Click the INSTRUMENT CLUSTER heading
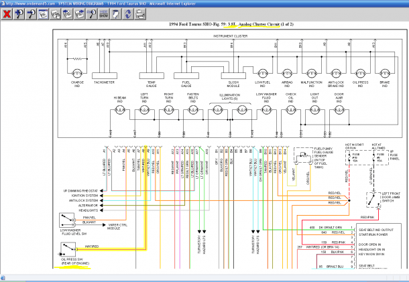 coord(231,36)
